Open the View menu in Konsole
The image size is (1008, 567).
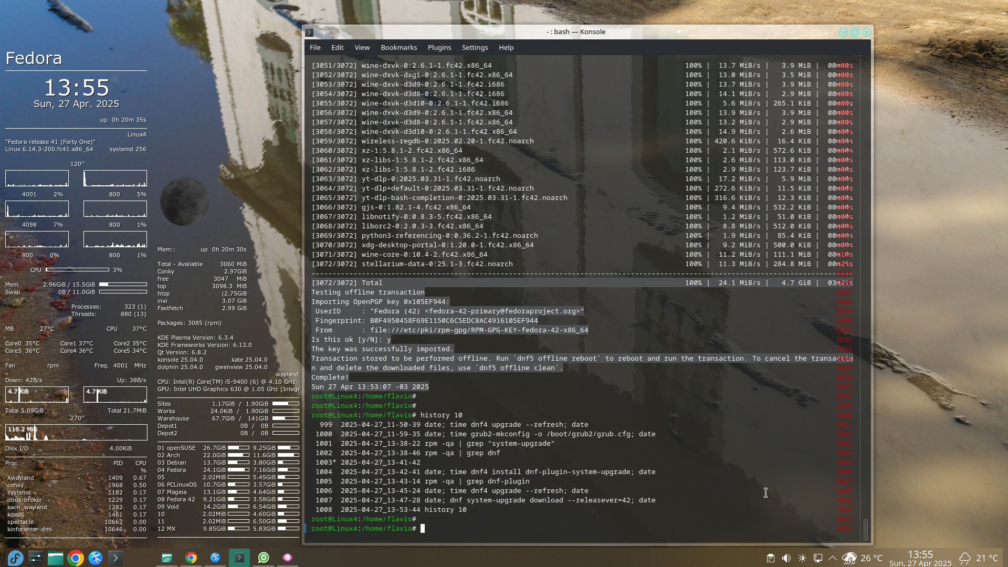[362, 48]
